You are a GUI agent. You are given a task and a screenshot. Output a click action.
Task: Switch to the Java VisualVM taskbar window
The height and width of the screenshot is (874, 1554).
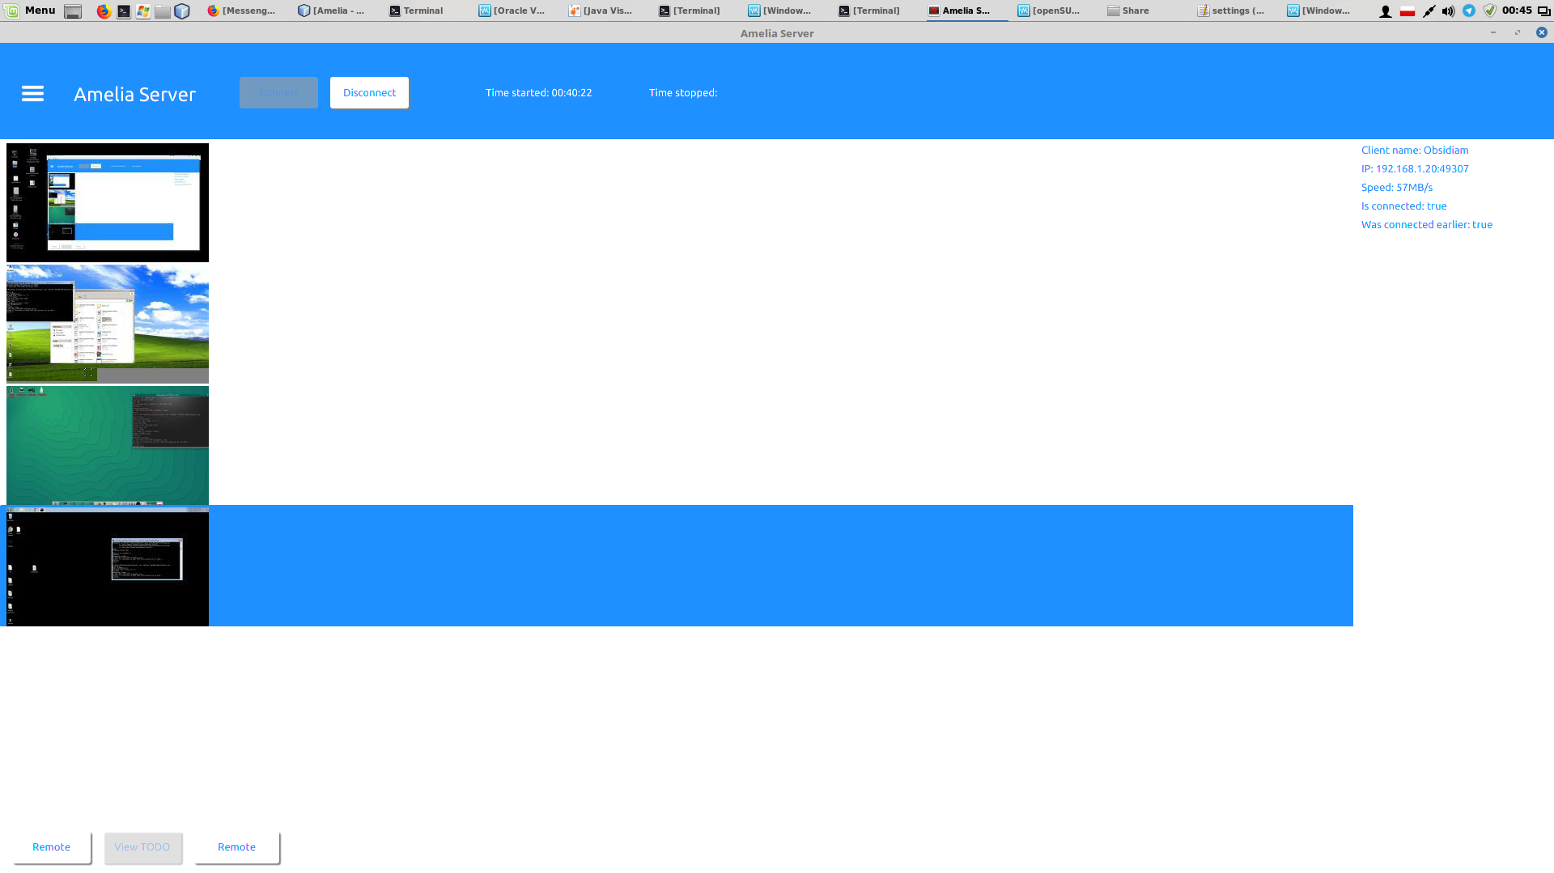pyautogui.click(x=601, y=11)
